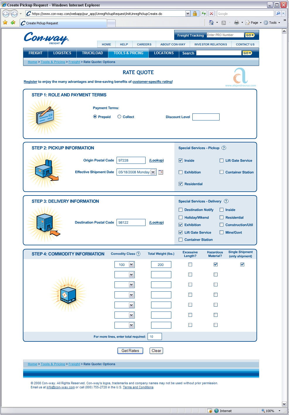Toggle Single Shipment checkbox
The width and height of the screenshot is (289, 415).
242,264
